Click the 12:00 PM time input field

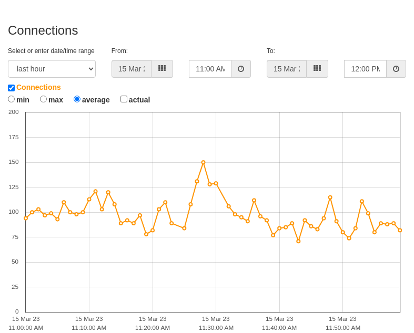tap(366, 69)
